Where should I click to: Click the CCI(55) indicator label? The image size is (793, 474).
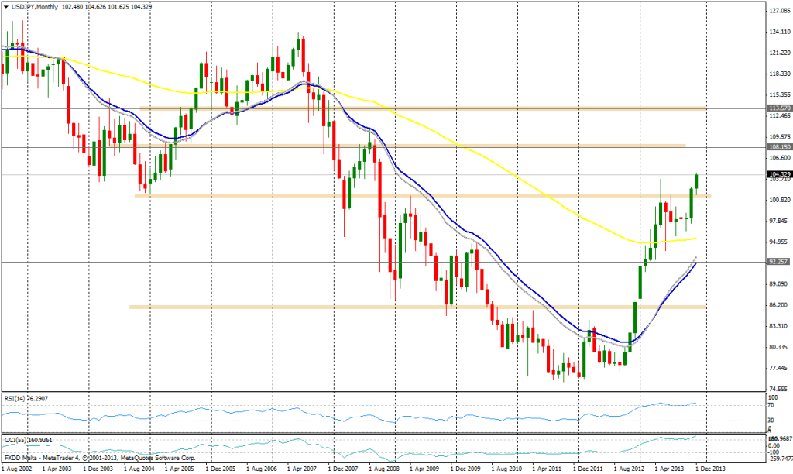pyautogui.click(x=28, y=439)
